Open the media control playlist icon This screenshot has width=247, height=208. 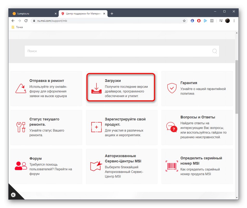tap(221, 21)
